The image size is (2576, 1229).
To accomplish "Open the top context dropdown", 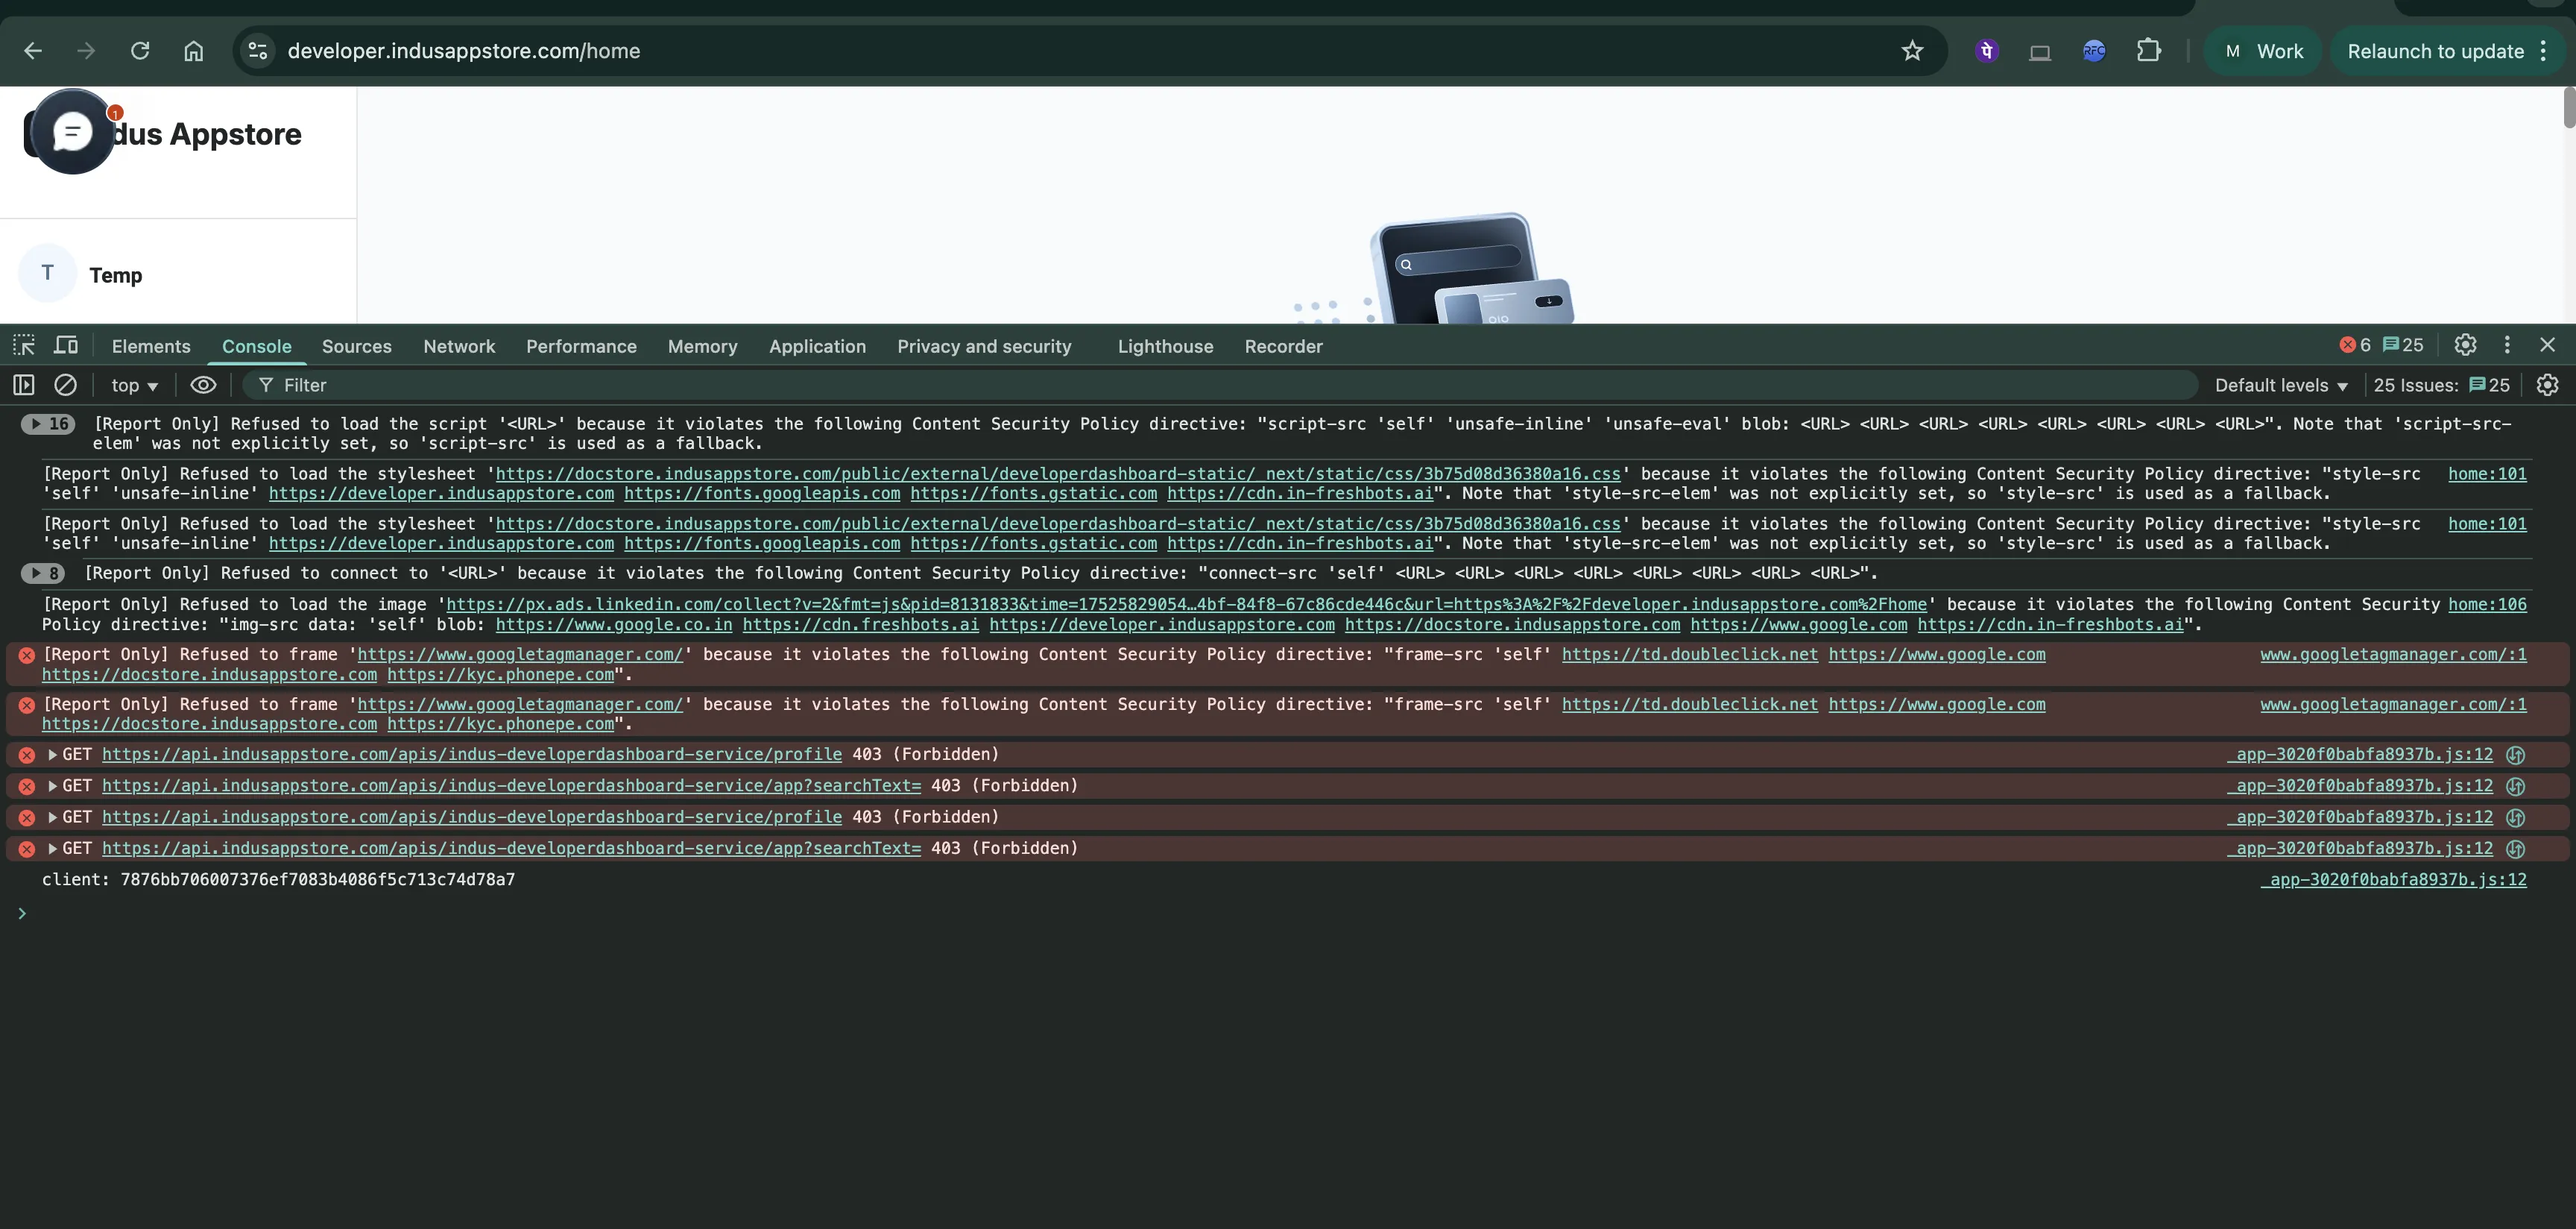I will click(134, 386).
